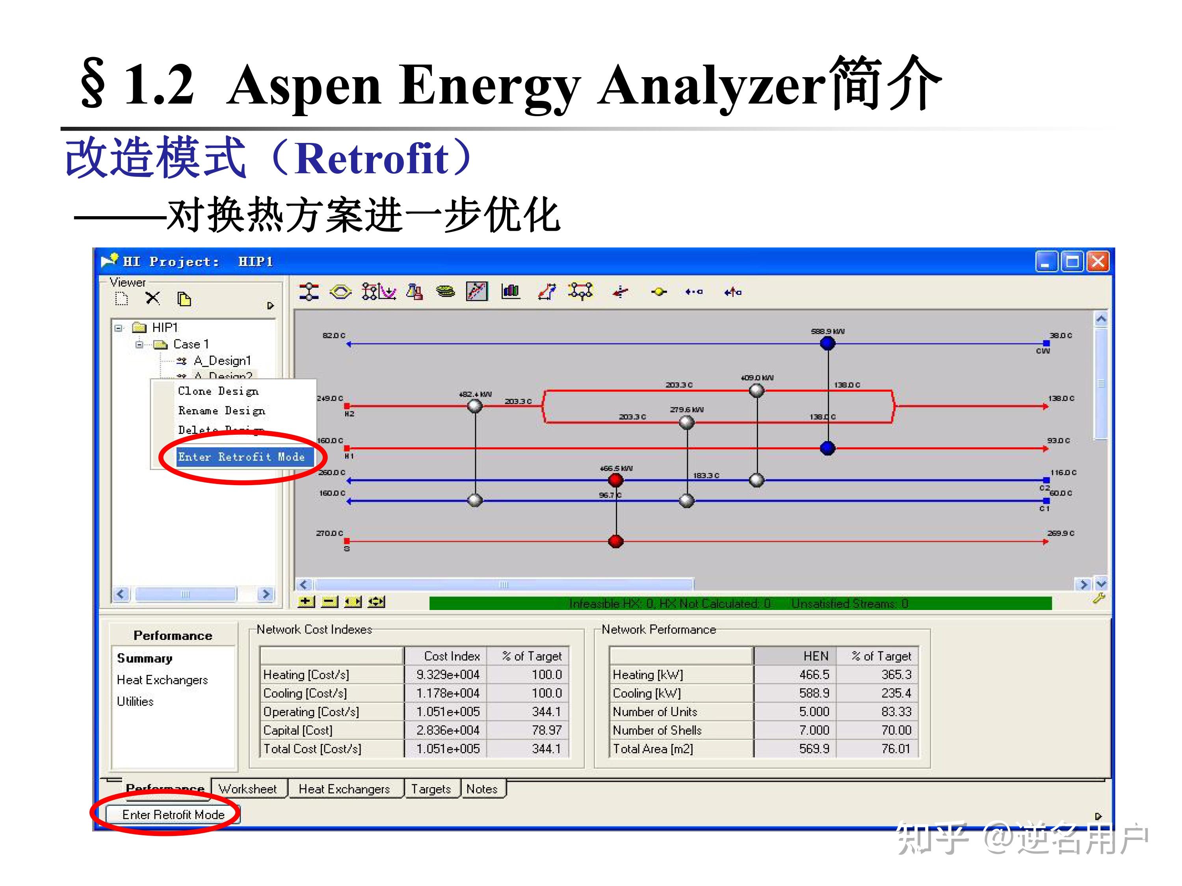The width and height of the screenshot is (1182, 886).
Task: Choose Clone Design from context menu
Action: click(x=219, y=391)
